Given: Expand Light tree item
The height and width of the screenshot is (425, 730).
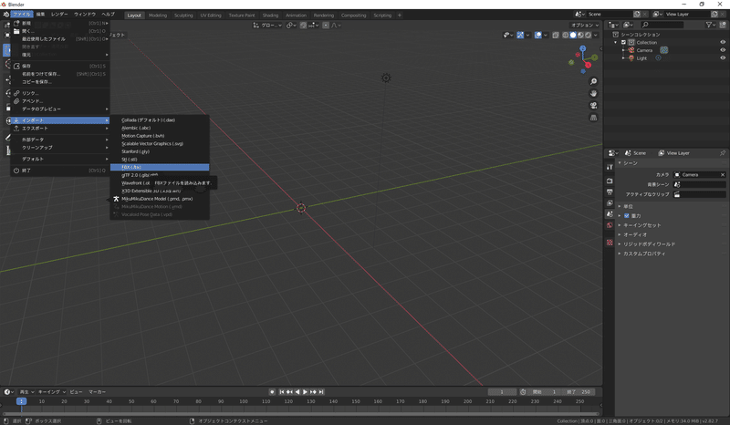Looking at the screenshot, I should (x=623, y=58).
